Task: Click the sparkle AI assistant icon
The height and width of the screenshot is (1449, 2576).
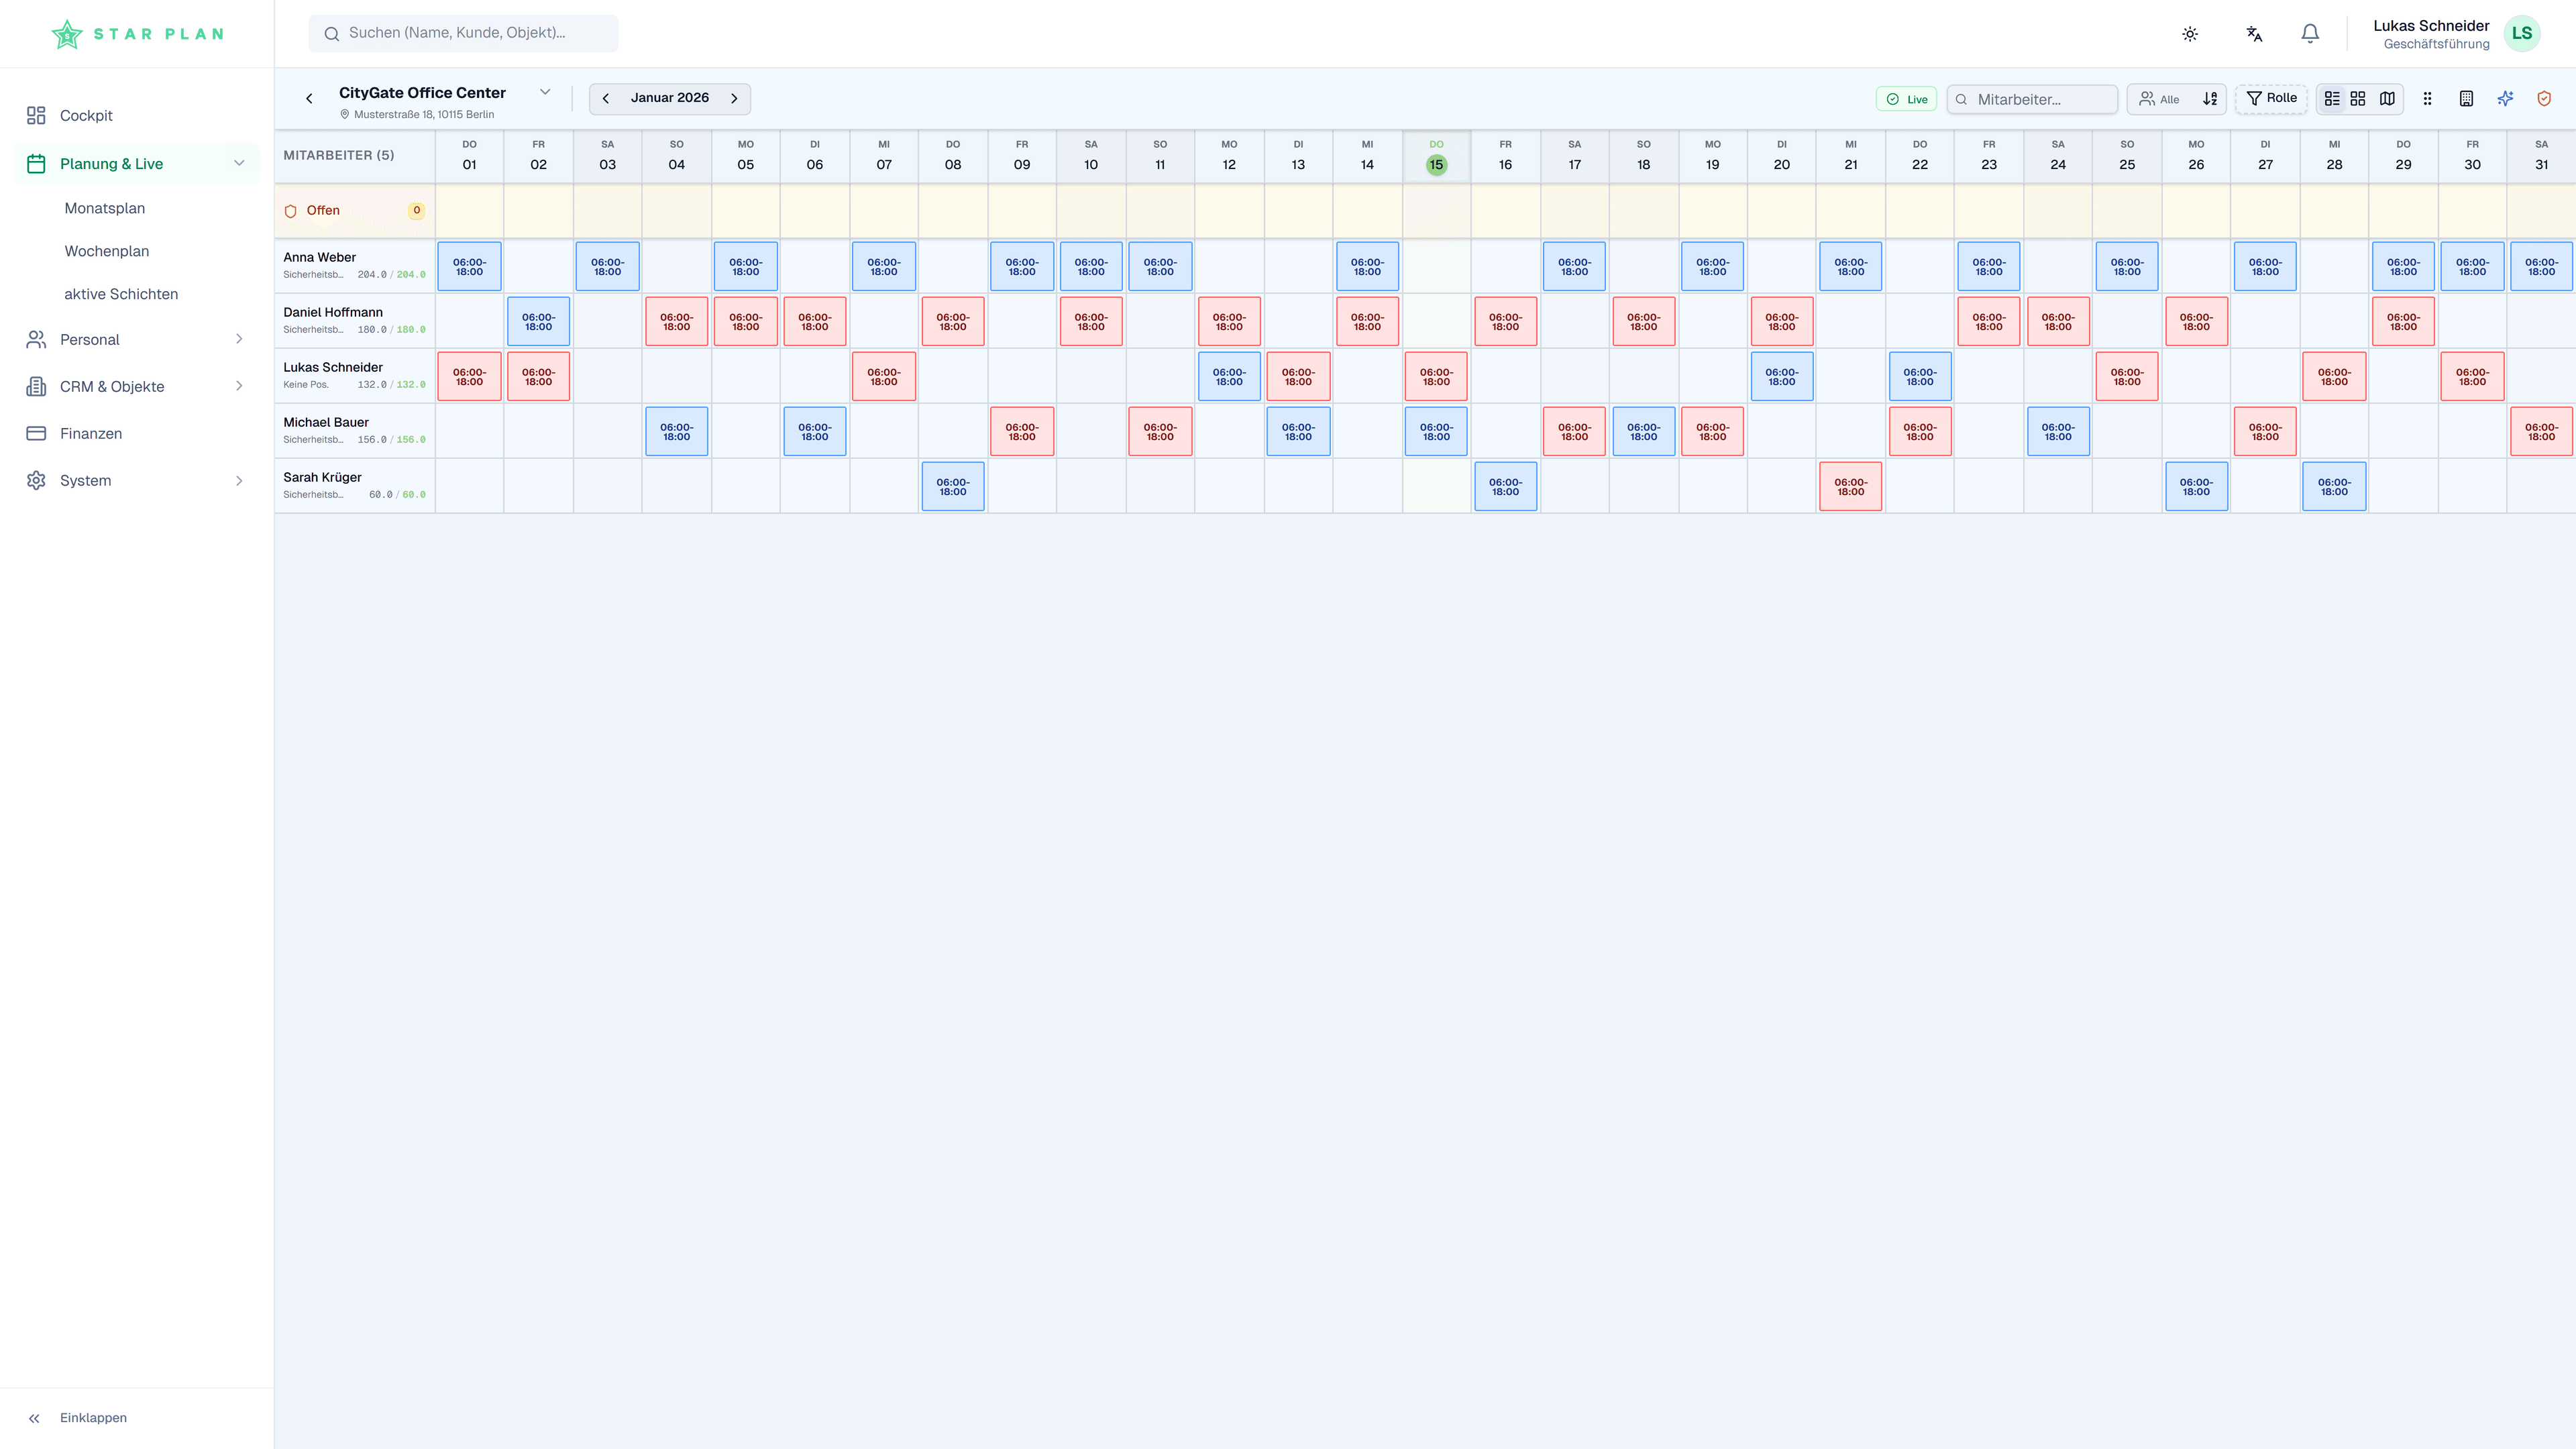Action: click(x=2505, y=98)
